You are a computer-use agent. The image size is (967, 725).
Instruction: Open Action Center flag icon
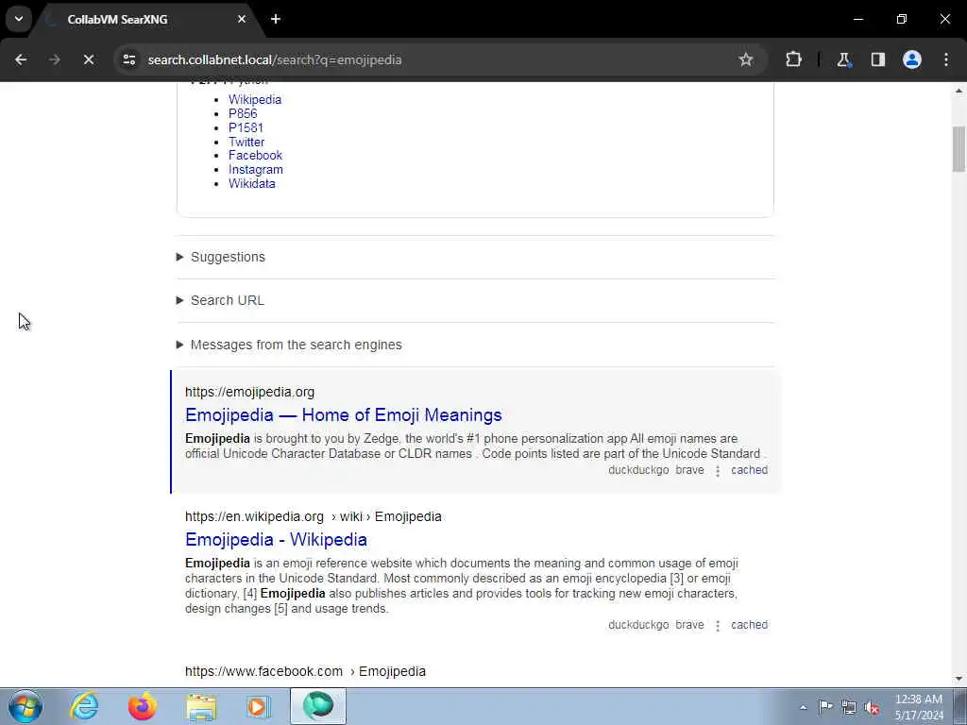[x=825, y=707]
